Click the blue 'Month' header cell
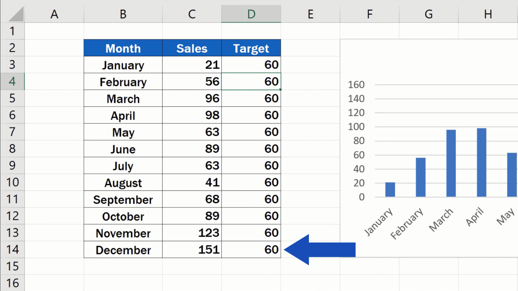 click(123, 48)
